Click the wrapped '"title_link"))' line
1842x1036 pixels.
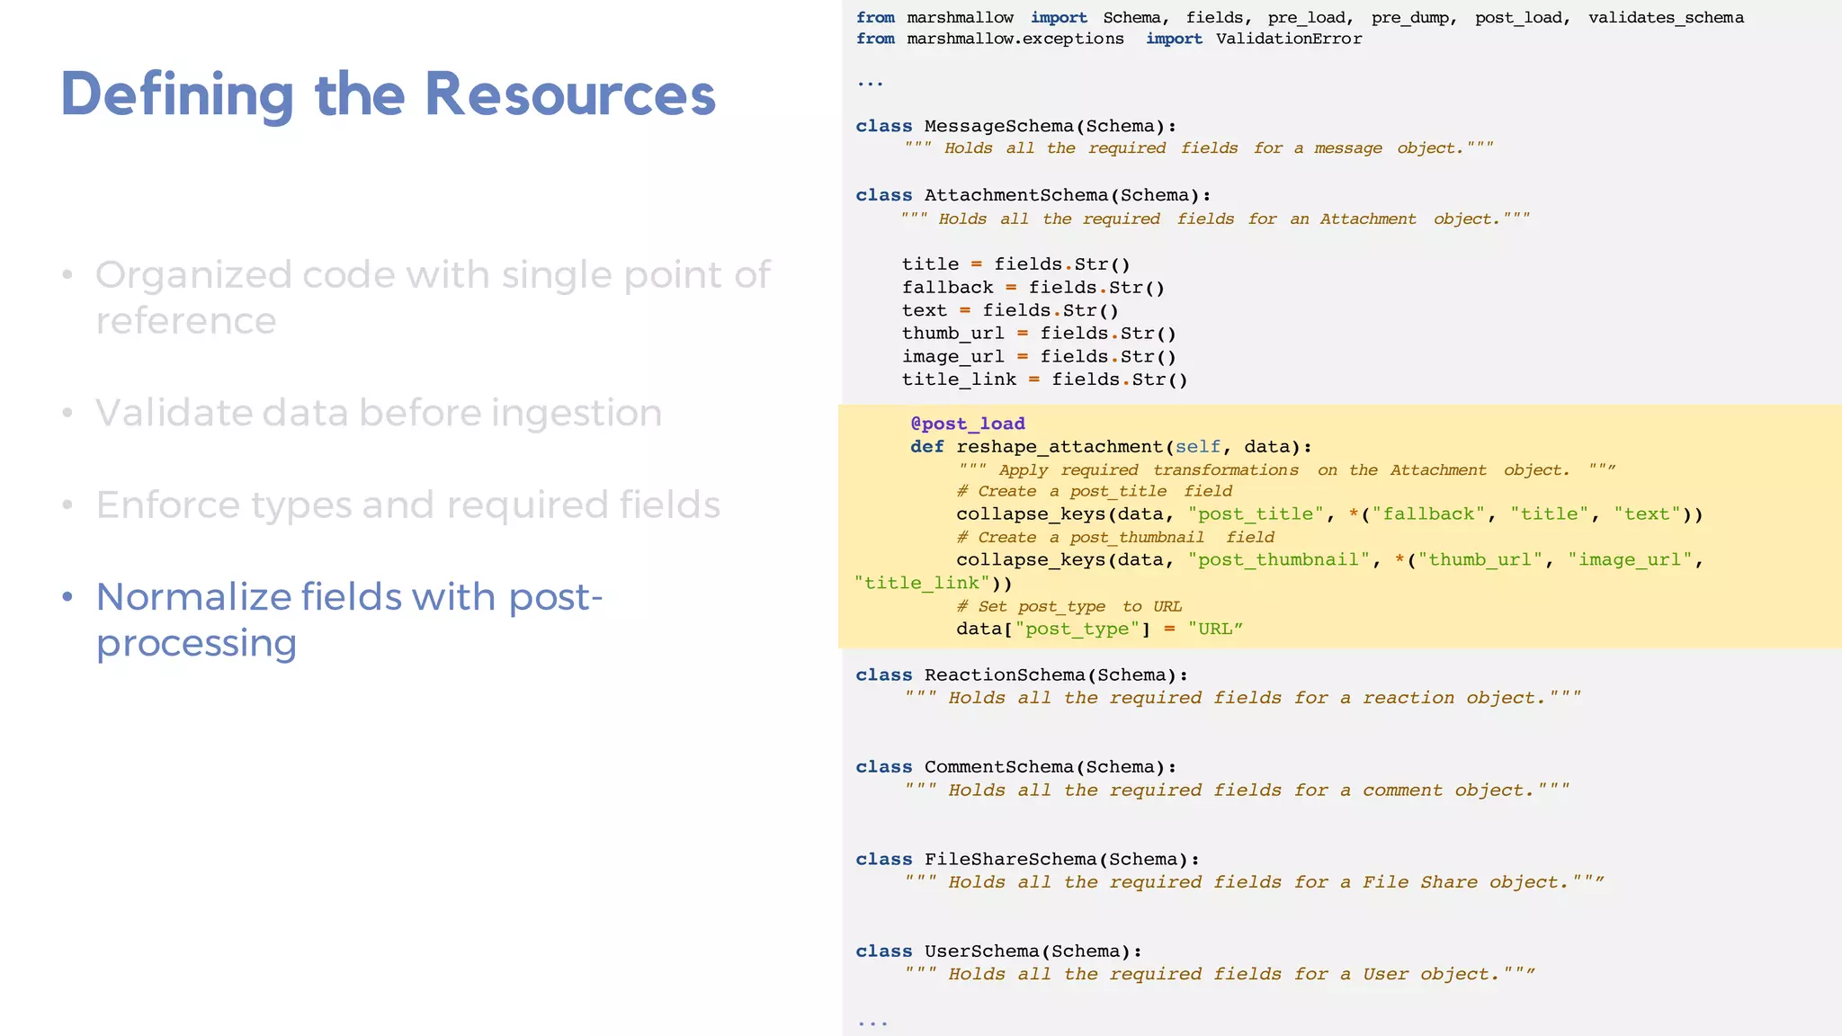tap(934, 584)
